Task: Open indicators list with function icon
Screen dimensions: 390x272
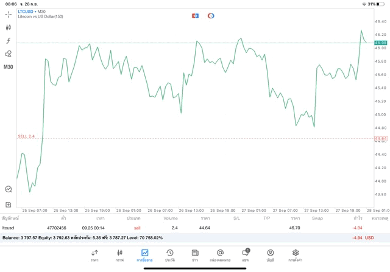Action: click(9, 40)
